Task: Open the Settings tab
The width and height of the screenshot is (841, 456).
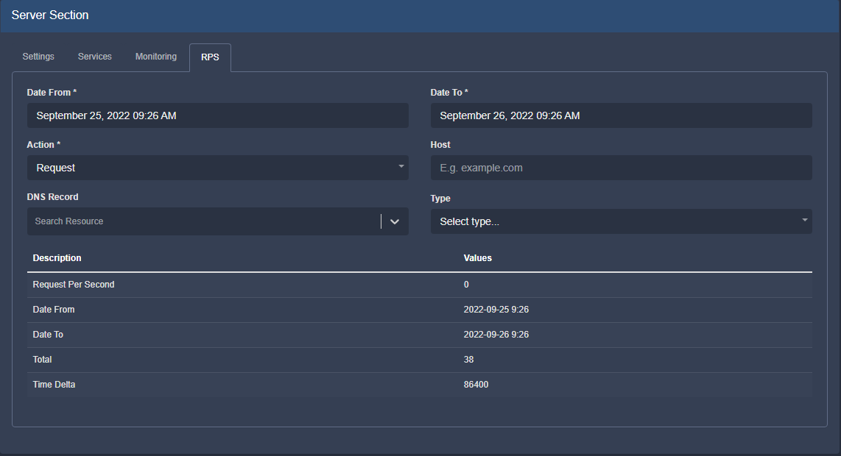Action: pyautogui.click(x=38, y=57)
